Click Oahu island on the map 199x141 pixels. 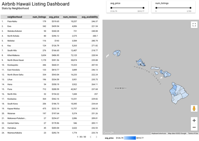[141, 63]
